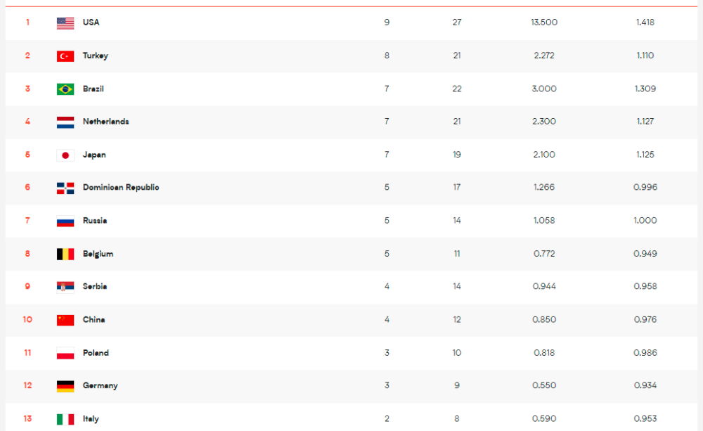
Task: Select the Netherlands team name
Action: tap(105, 122)
